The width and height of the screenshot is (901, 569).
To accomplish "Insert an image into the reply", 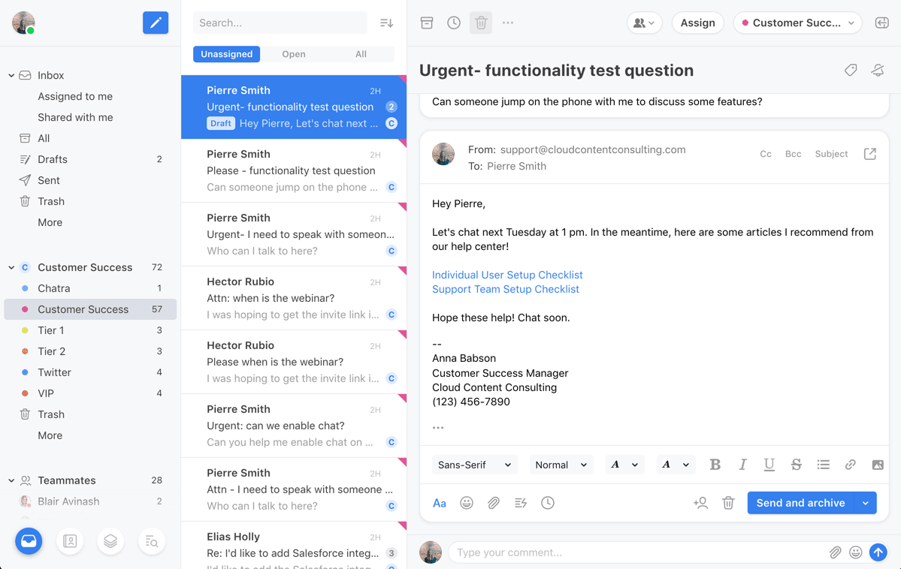I will pyautogui.click(x=878, y=465).
